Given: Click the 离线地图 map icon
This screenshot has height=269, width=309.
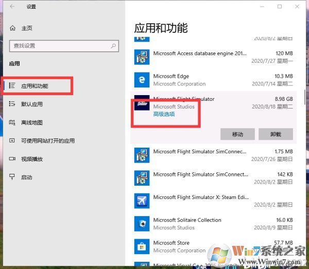Looking at the screenshot, I should [12, 122].
